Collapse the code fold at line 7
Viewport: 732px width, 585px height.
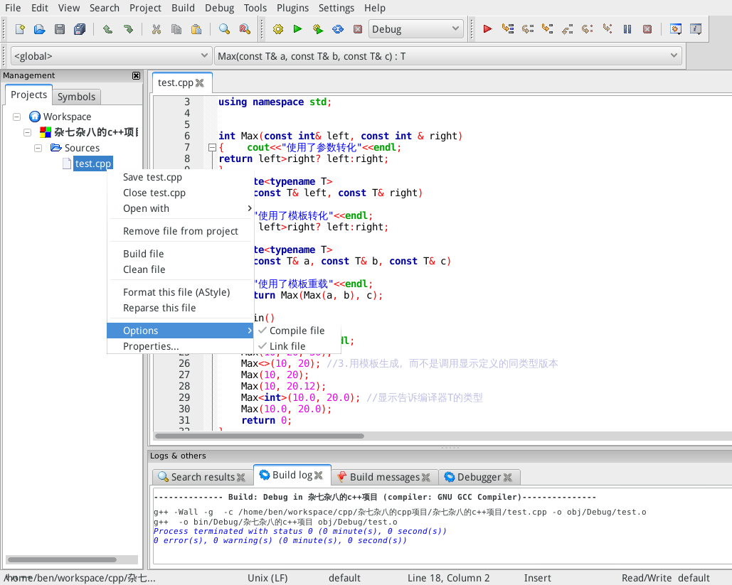click(212, 147)
